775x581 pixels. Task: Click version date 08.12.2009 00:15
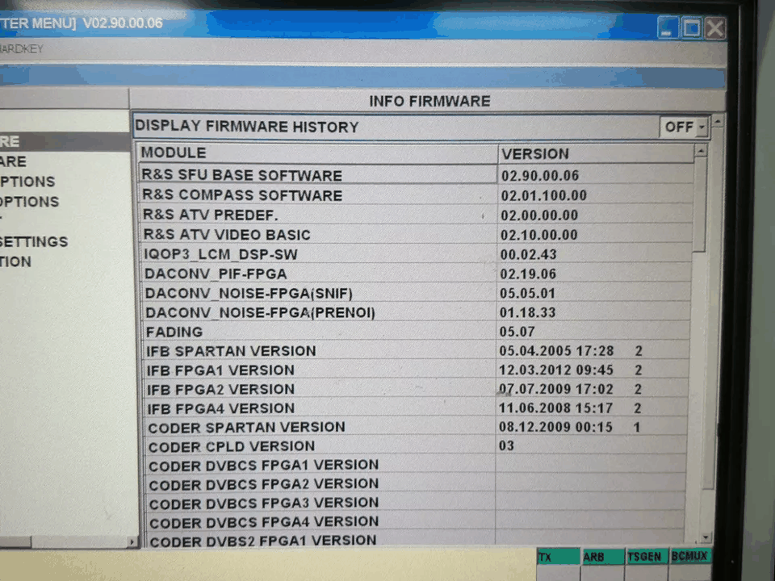click(555, 427)
